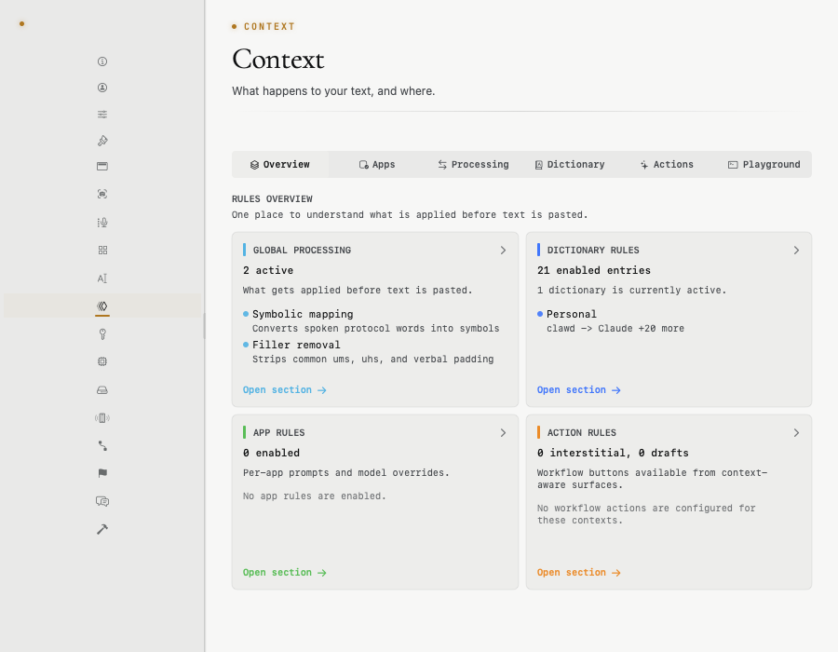Open the sliders preferences sidebar icon
The width and height of the screenshot is (838, 652).
102,114
